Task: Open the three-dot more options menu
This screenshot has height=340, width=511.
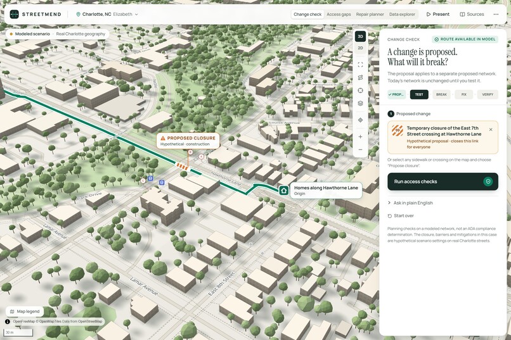Action: [x=496, y=15]
